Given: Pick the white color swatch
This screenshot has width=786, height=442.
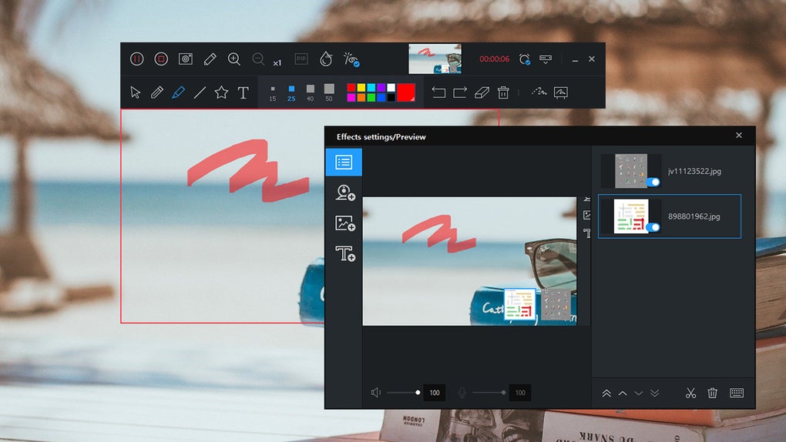Looking at the screenshot, I should [x=391, y=88].
